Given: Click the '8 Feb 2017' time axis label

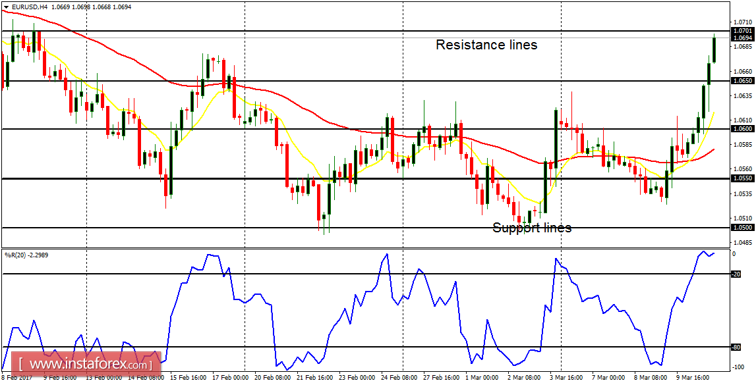Looking at the screenshot, I should click(18, 378).
